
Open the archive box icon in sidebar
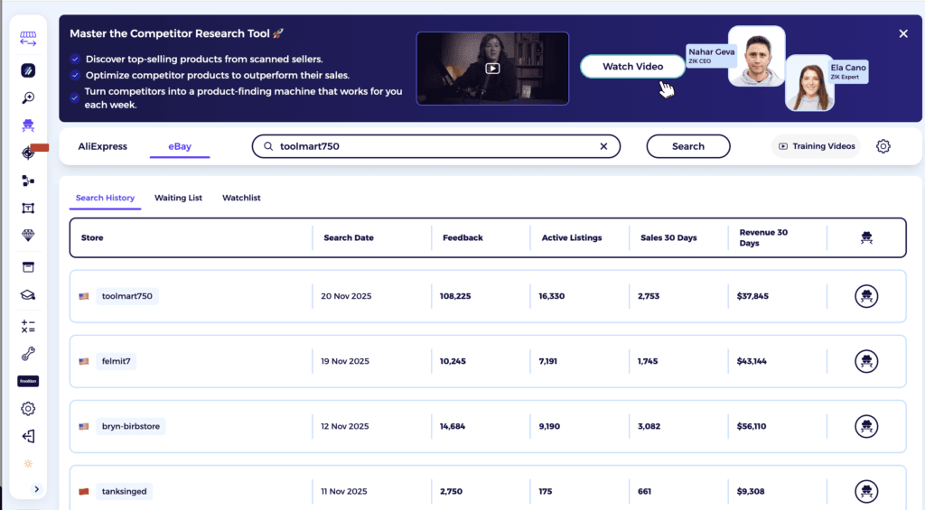(x=28, y=268)
